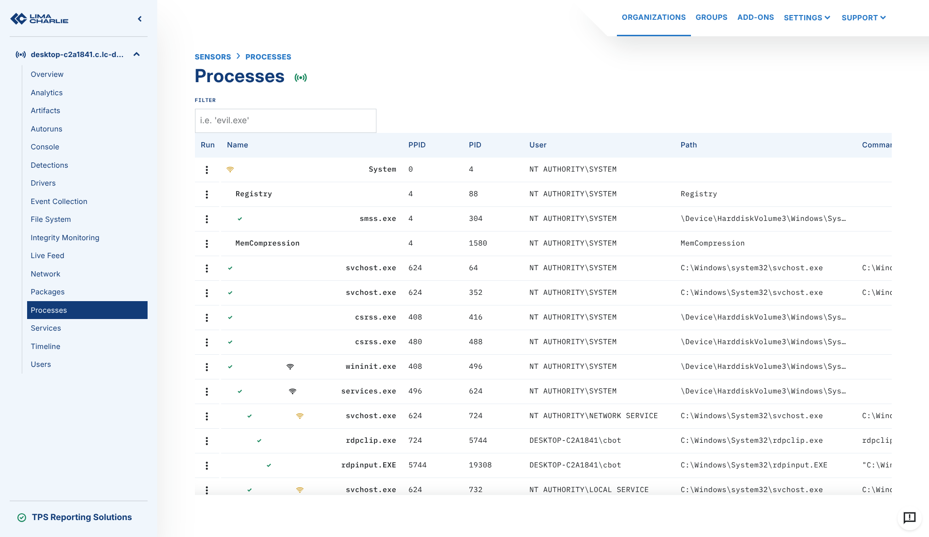Click the network icon on the services.exe row
Image resolution: width=929 pixels, height=537 pixels.
(292, 392)
